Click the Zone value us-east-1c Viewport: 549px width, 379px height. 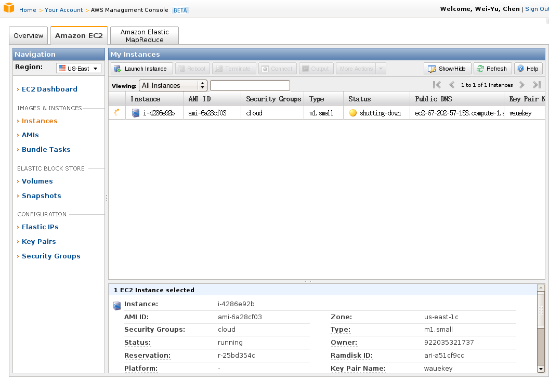(x=441, y=317)
